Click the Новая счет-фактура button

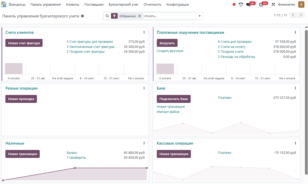pyautogui.click(x=24, y=43)
